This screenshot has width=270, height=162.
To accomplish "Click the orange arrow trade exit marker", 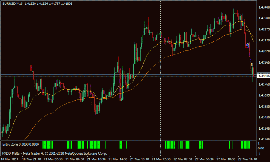I will 251,64.
